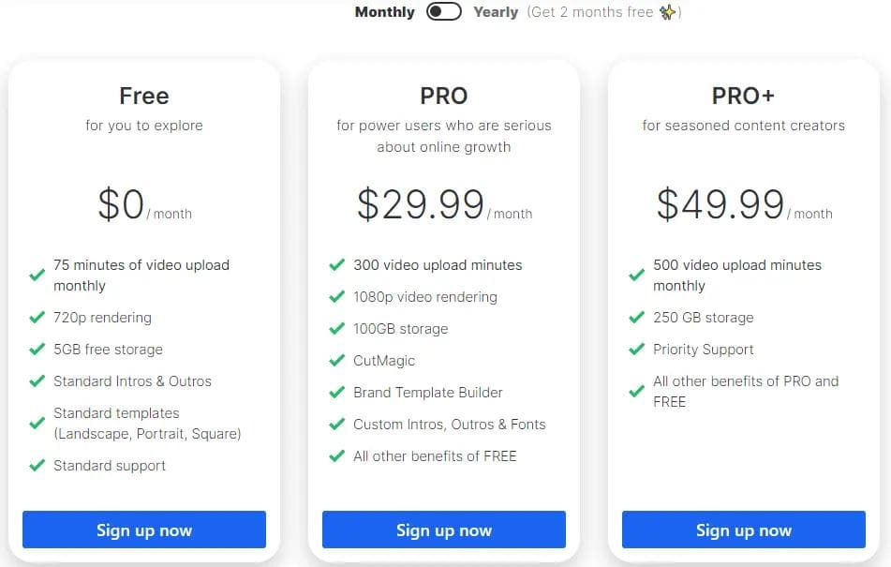Click the checkmark beside Standard support
891x567 pixels.
point(37,466)
